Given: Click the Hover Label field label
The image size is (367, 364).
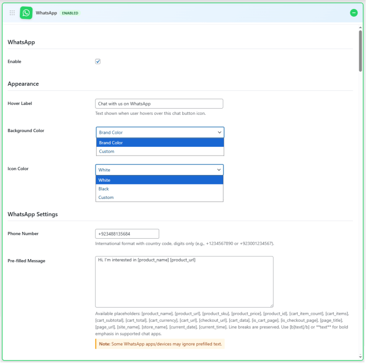Looking at the screenshot, I should (x=20, y=104).
